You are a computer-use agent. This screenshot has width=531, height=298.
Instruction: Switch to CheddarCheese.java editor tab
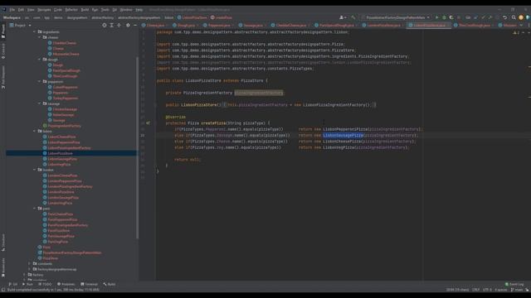tap(290, 26)
